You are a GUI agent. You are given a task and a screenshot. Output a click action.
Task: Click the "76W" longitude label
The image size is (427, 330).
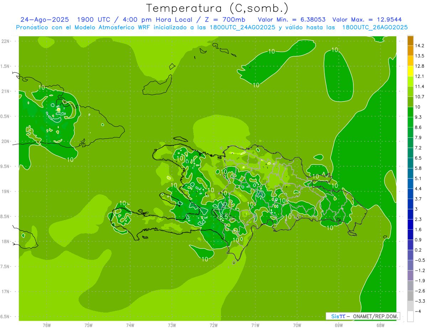(x=47, y=325)
